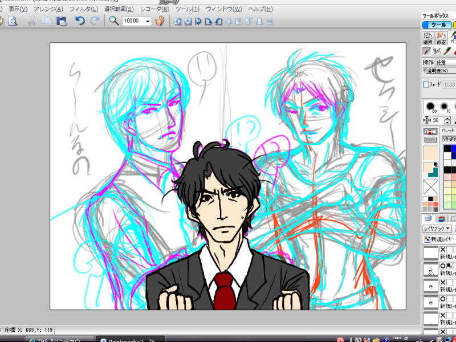
Task: Choose the airbrush tool icon next to the brush
Action: [x=437, y=51]
